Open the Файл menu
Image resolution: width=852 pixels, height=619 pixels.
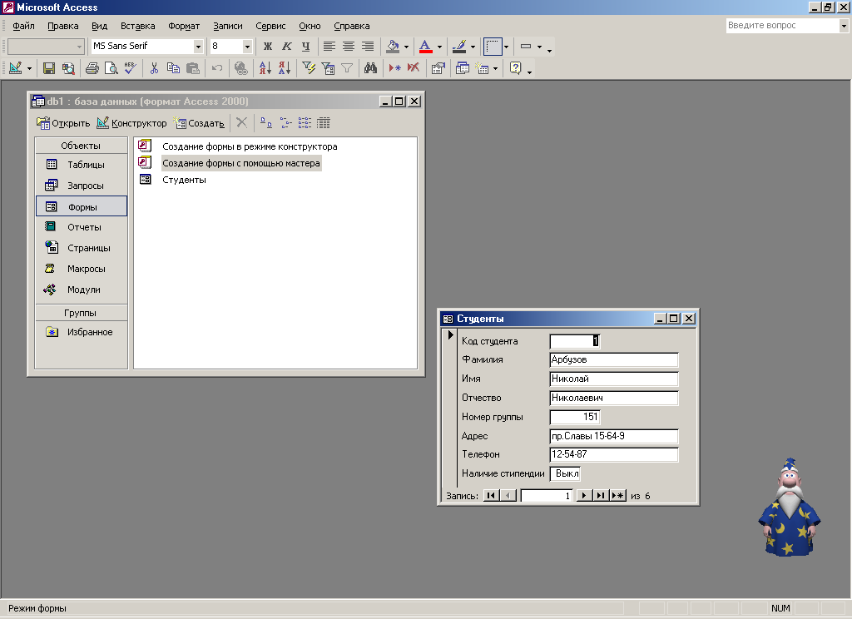coord(23,26)
